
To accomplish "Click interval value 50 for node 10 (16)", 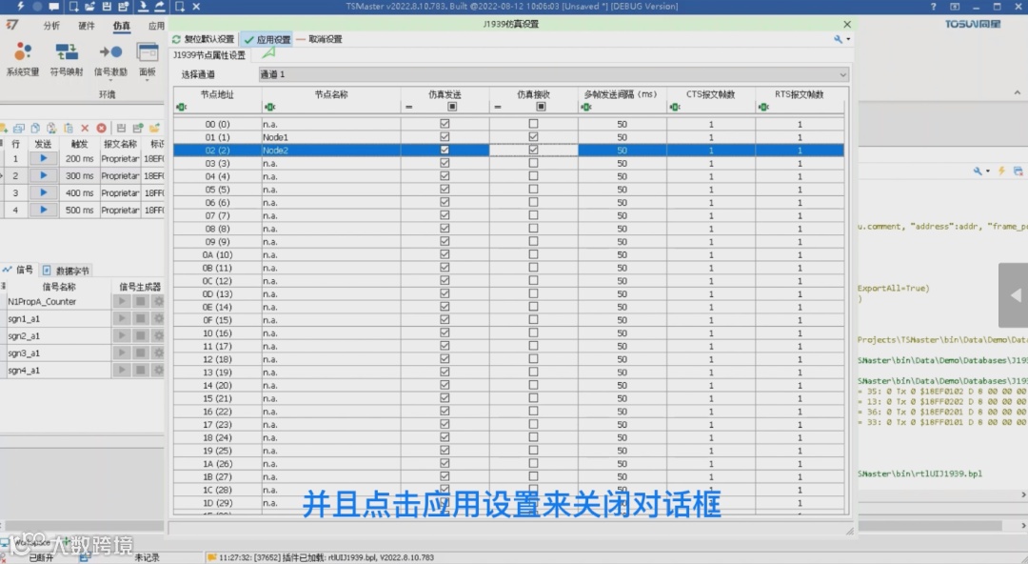I will (622, 332).
